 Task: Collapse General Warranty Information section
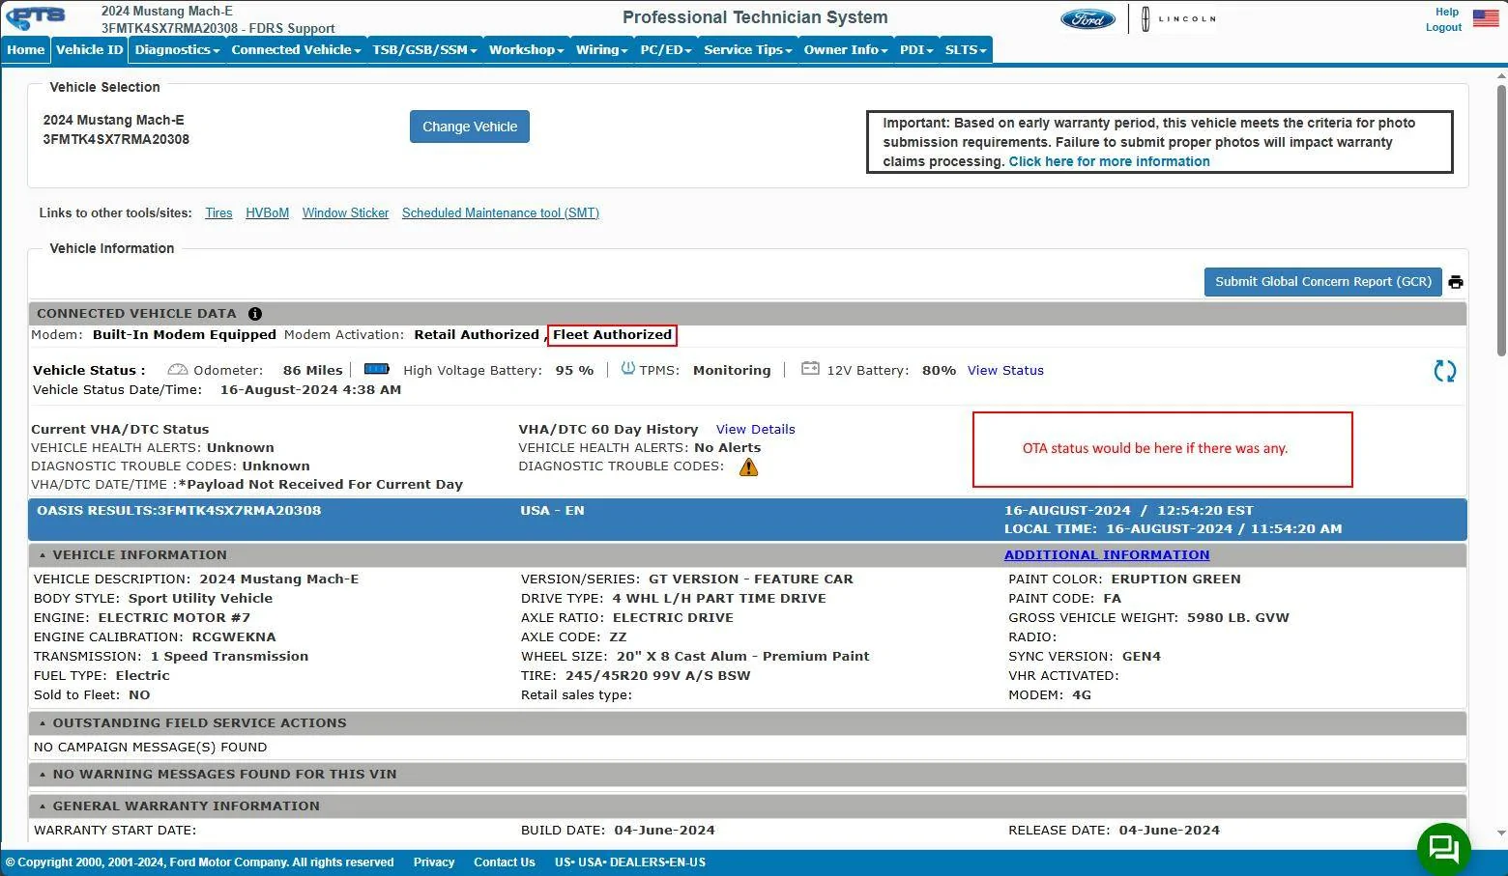pos(43,806)
